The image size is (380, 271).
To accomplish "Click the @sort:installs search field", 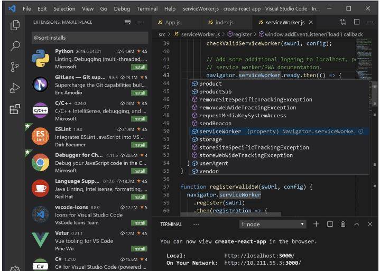I will click(90, 38).
